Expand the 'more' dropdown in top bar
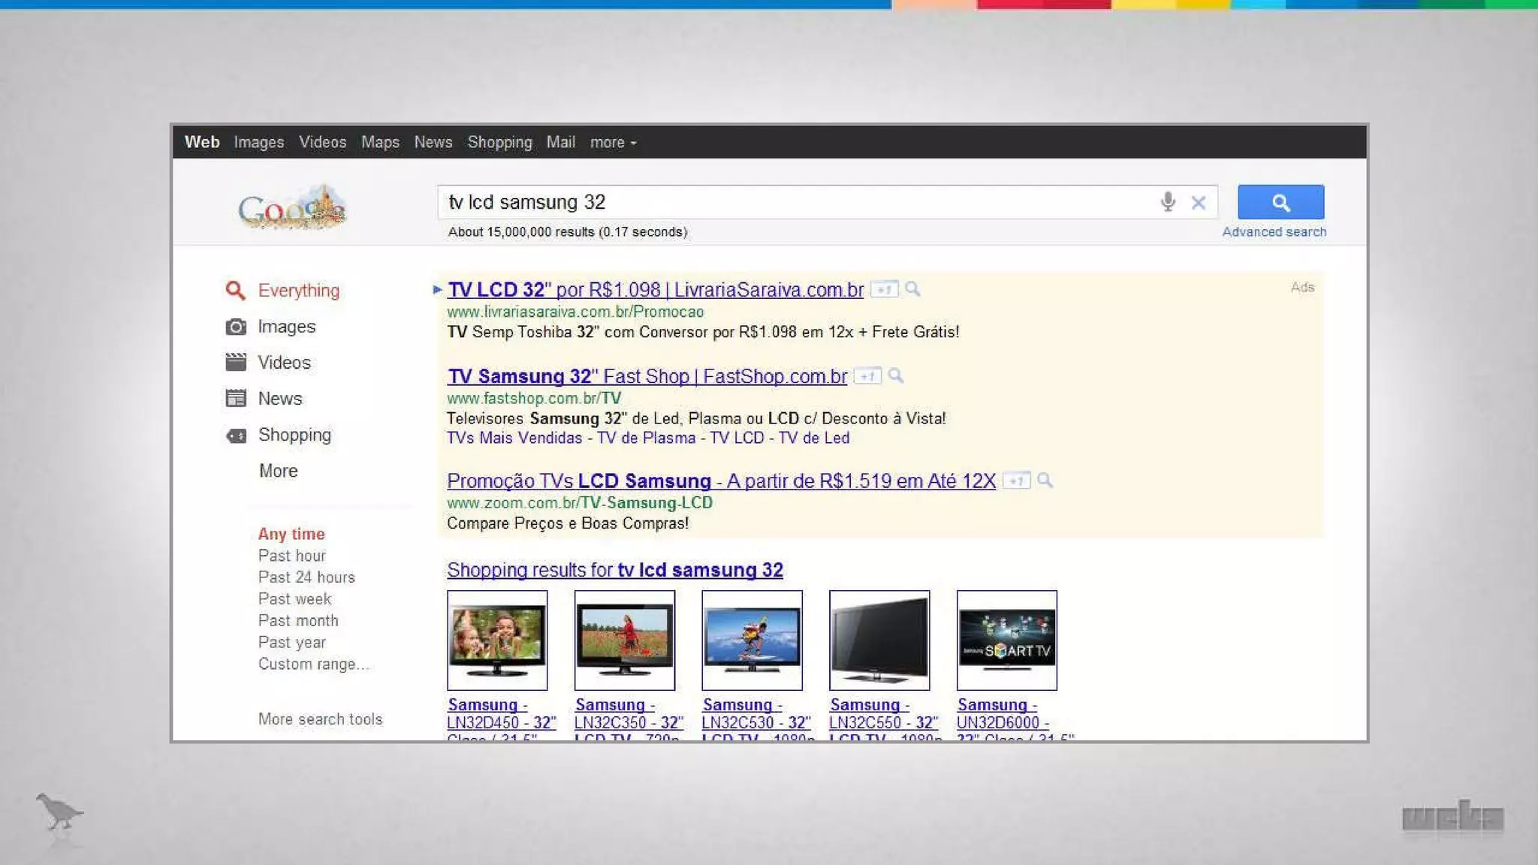Image resolution: width=1538 pixels, height=865 pixels. [613, 143]
